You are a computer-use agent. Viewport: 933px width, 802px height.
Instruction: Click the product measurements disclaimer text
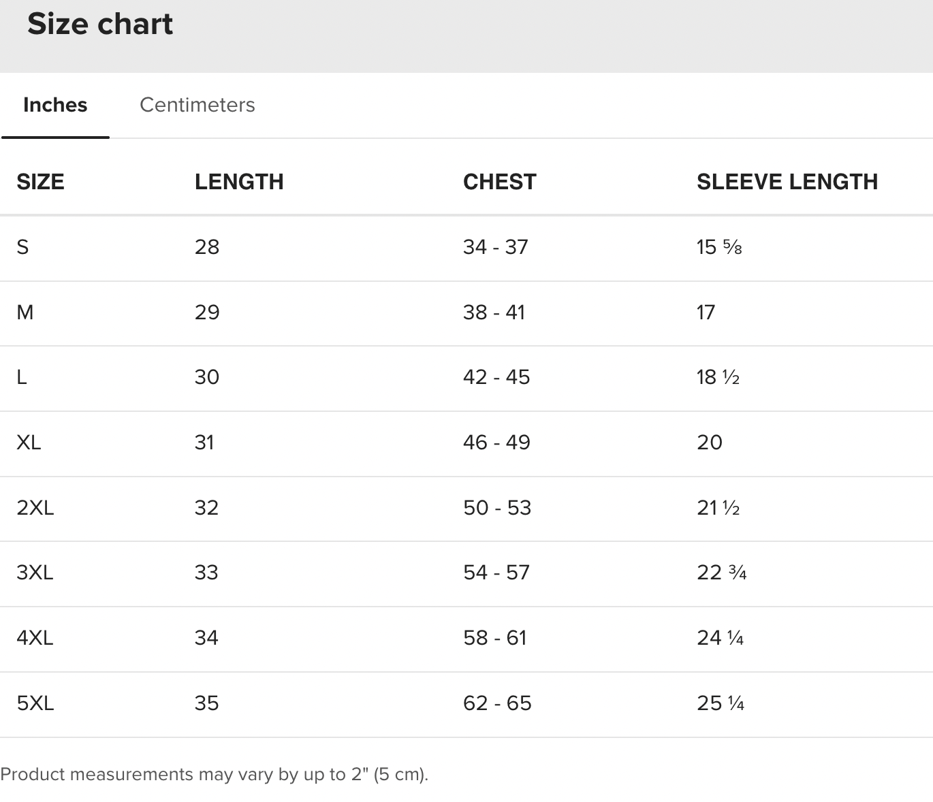click(214, 774)
